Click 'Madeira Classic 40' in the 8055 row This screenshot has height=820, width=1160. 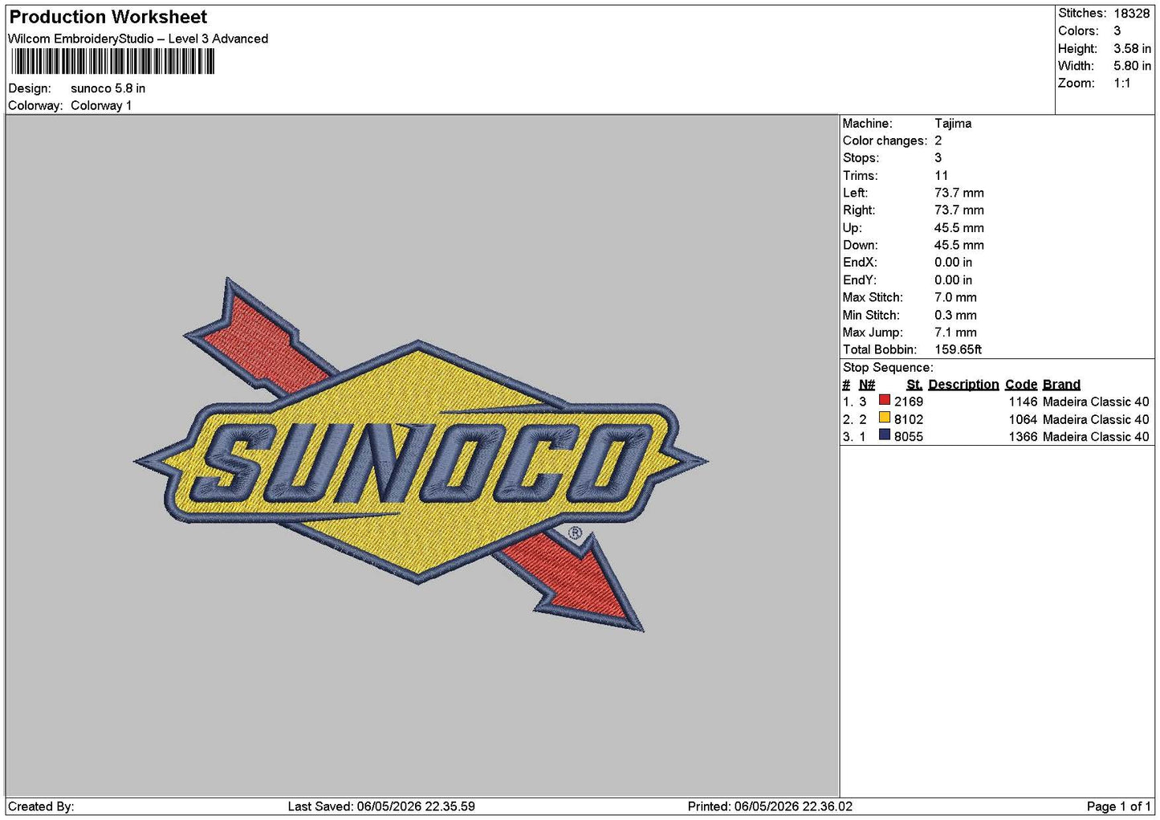[1096, 437]
